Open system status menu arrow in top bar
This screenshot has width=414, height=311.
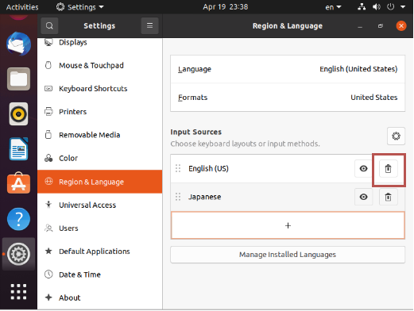403,7
